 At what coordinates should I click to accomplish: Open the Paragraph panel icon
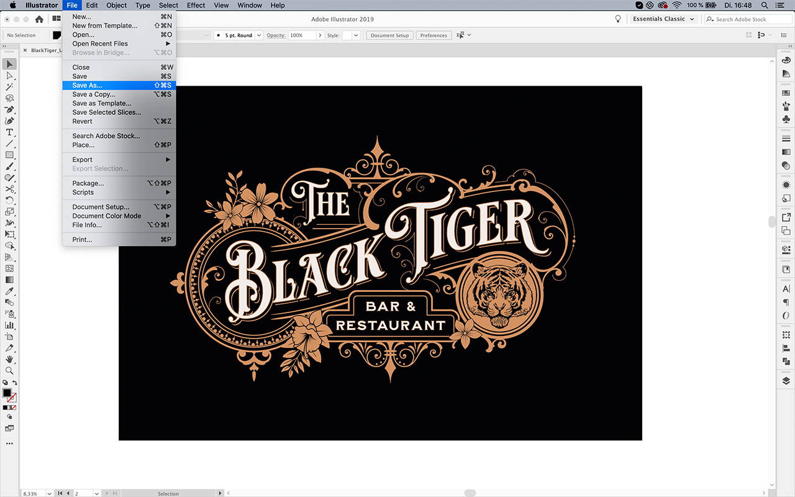click(x=786, y=302)
